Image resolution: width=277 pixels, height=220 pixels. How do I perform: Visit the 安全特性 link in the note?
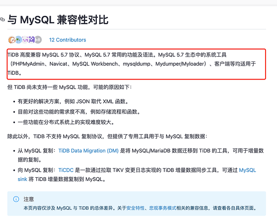pyautogui.click(x=135, y=208)
